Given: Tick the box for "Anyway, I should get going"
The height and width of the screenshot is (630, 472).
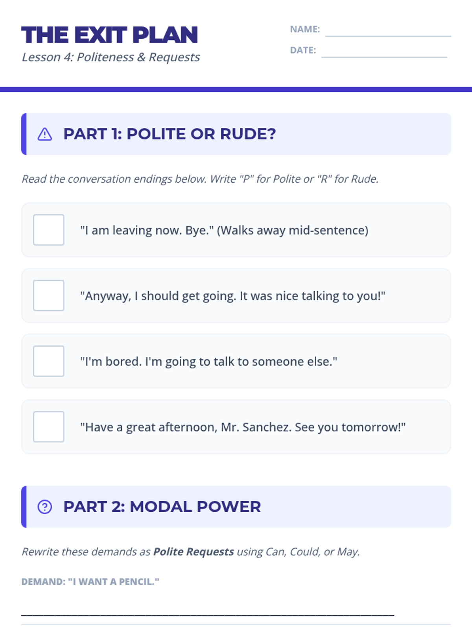Looking at the screenshot, I should click(49, 296).
